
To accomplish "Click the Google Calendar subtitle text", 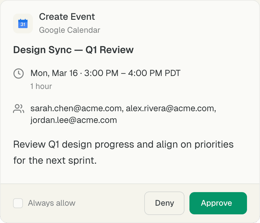I will [69, 30].
